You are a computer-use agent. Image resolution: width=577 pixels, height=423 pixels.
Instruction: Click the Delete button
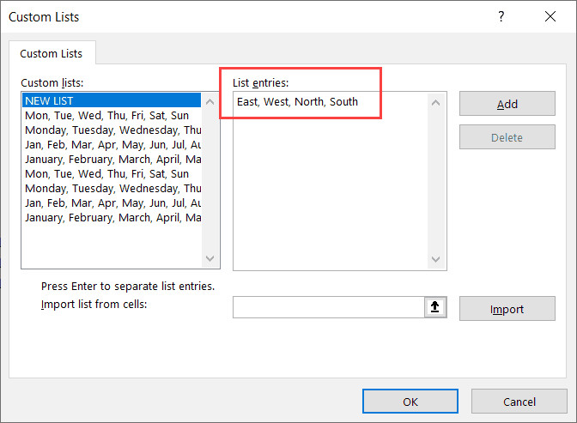507,137
